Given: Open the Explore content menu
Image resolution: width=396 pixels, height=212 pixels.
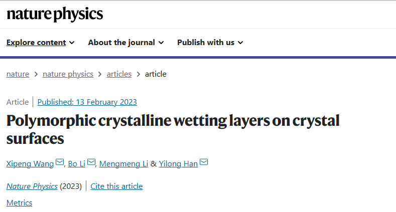Looking at the screenshot, I should coord(41,42).
